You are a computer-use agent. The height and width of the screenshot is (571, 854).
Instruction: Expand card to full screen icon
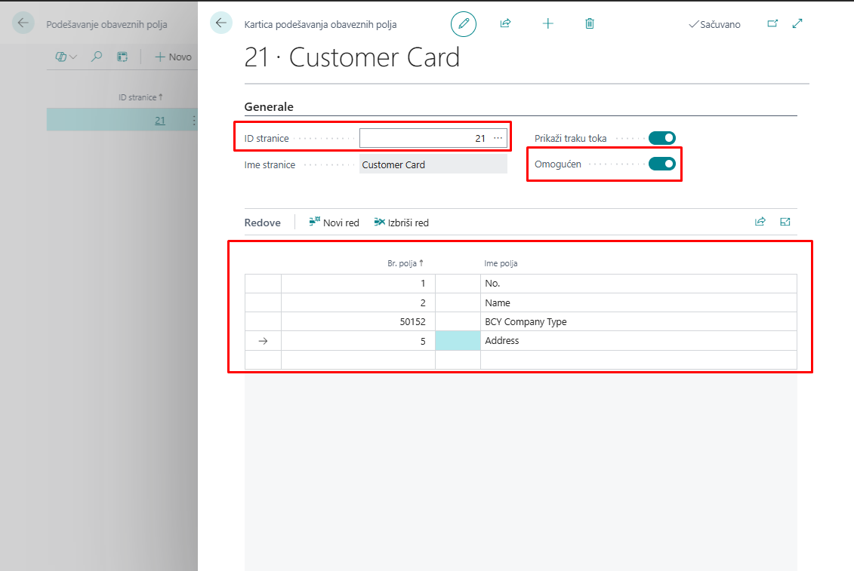tap(797, 24)
